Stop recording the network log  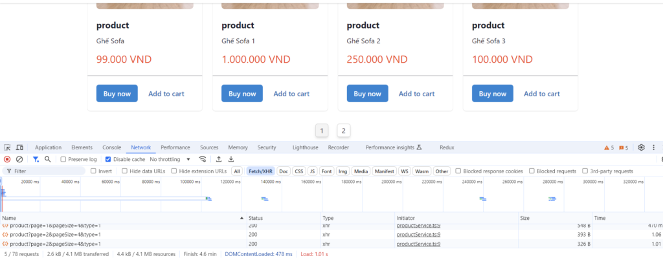(7, 159)
